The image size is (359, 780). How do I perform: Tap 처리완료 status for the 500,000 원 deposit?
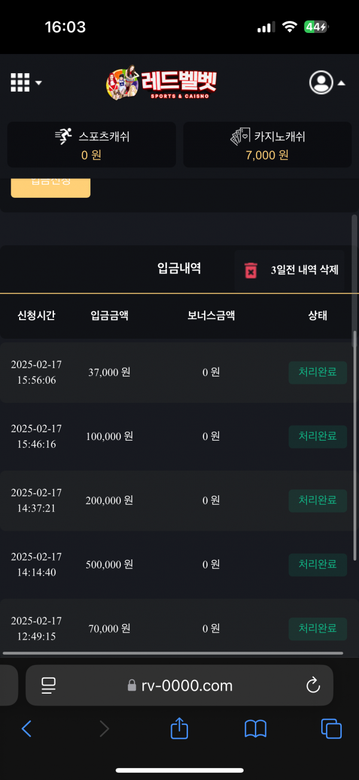coord(317,564)
